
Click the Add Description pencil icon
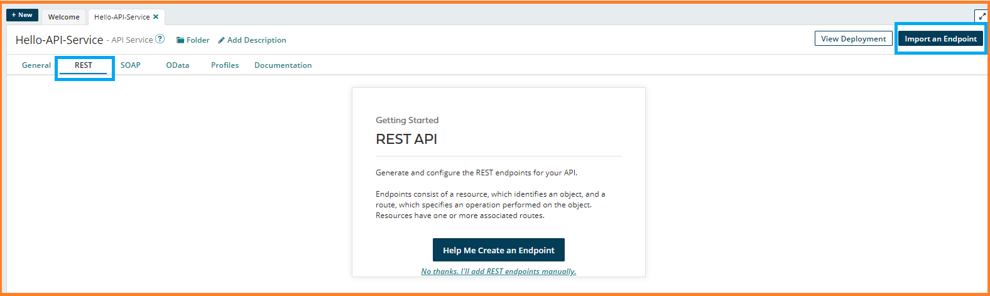(221, 40)
